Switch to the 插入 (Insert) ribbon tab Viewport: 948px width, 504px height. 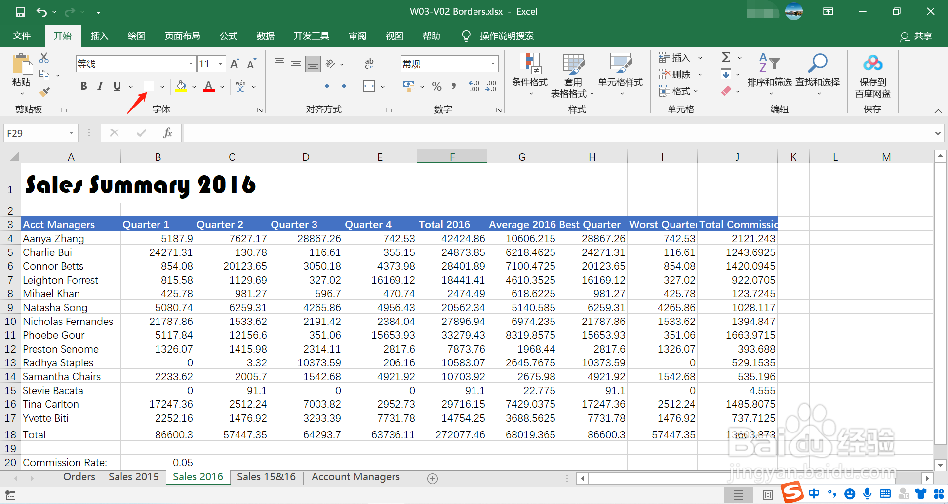[99, 36]
